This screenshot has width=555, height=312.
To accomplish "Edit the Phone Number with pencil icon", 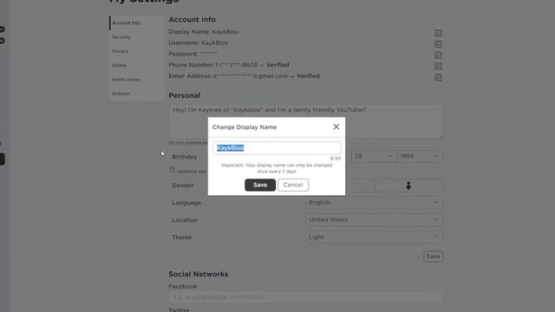I will tap(438, 66).
